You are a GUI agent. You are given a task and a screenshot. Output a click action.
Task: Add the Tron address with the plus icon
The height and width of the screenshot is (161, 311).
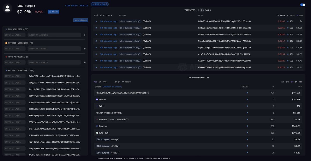click(84, 62)
